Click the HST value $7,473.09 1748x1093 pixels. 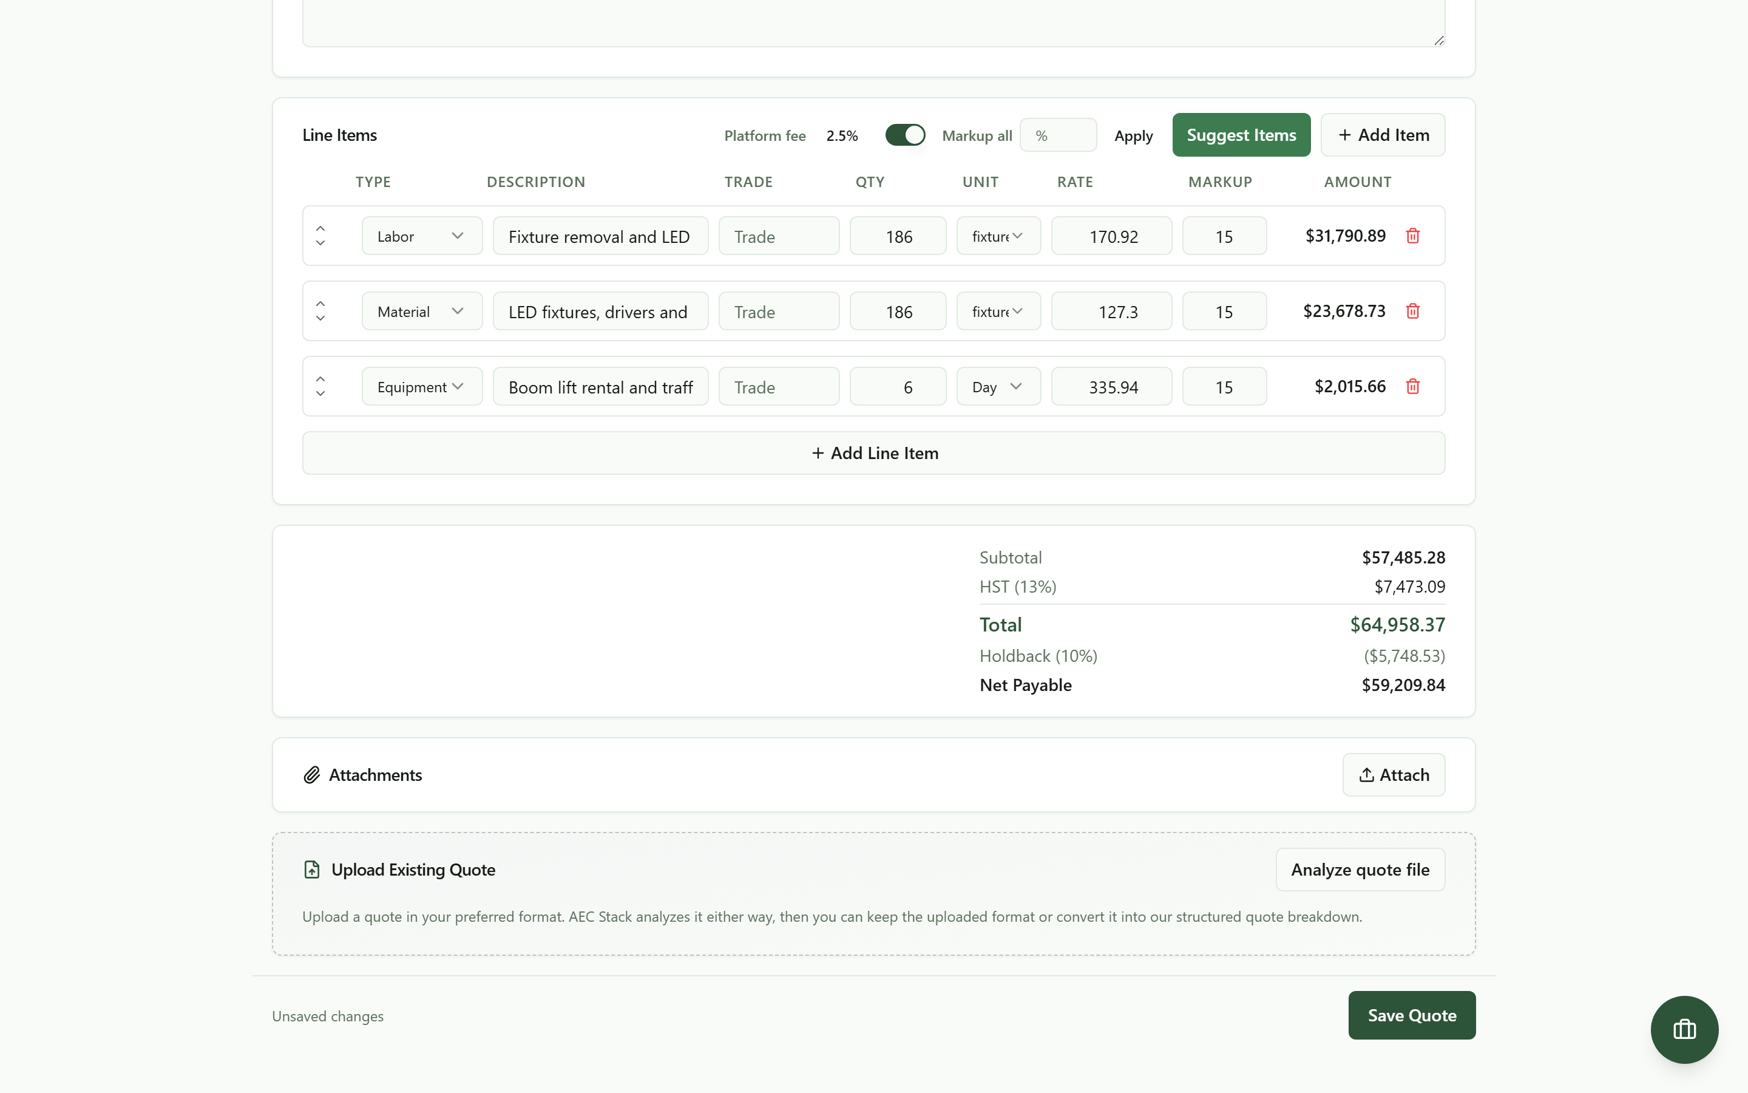(1409, 586)
